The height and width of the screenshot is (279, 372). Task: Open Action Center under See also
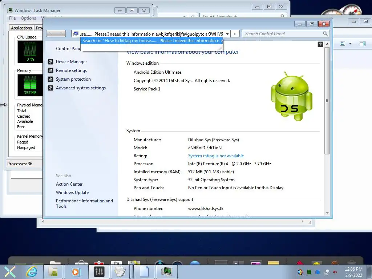pos(69,184)
